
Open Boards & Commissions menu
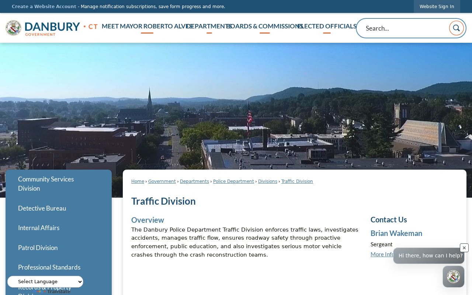coord(265,26)
